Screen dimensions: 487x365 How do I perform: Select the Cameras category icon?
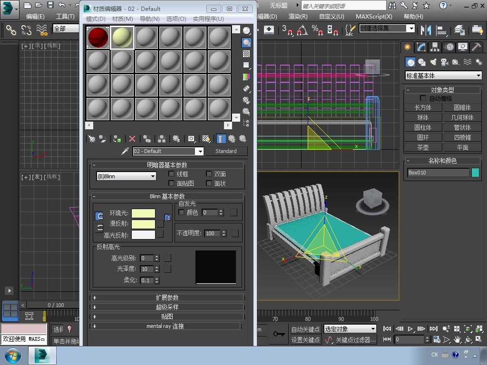click(445, 62)
